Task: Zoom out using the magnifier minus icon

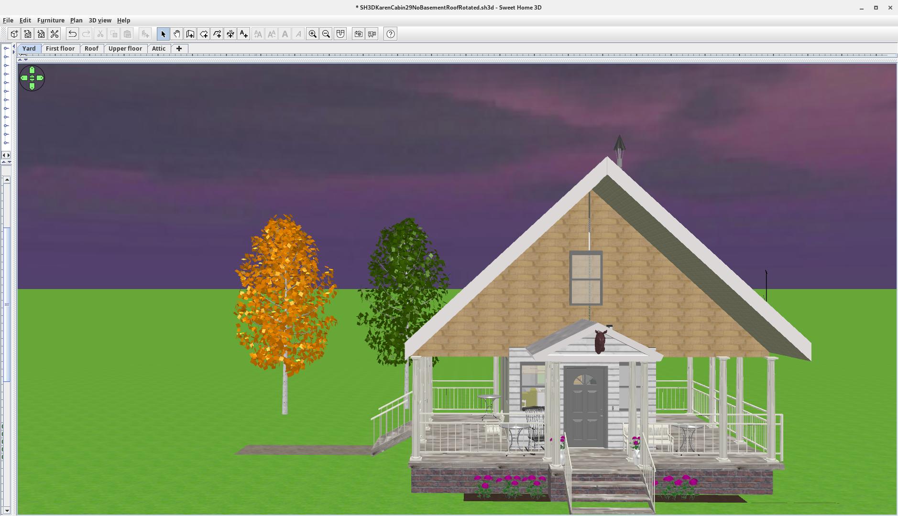Action: tap(326, 34)
